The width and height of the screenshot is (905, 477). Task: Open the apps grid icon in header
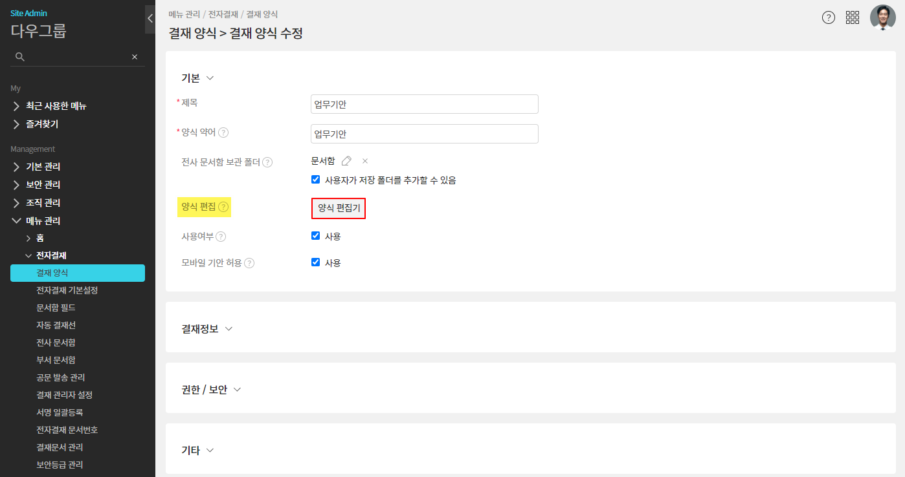(x=852, y=17)
